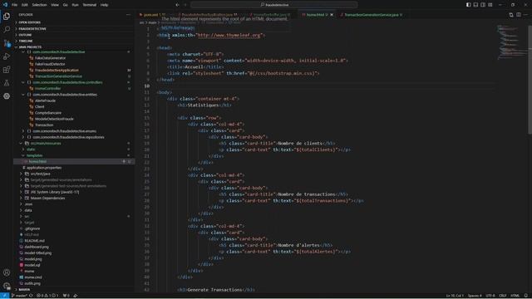Viewport: 532px width, 299px height.
Task: Follow the thymeleaf.org URL in code
Action: (x=229, y=35)
